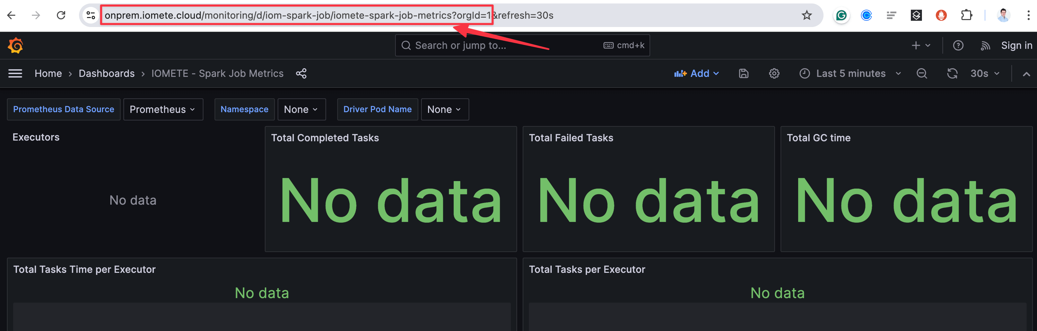Open the Chrome three-dot menu
This screenshot has height=331, width=1037.
[1028, 15]
